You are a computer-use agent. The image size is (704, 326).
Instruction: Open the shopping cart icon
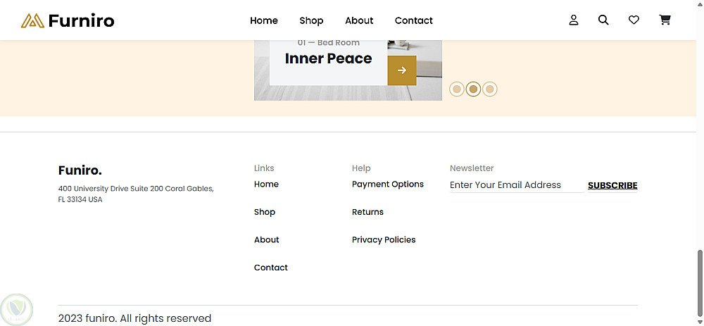pos(665,20)
